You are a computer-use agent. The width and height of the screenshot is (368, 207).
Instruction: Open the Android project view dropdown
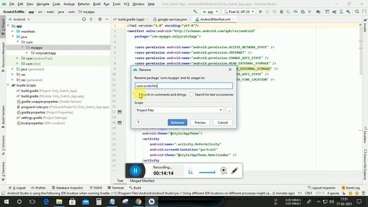click(x=19, y=19)
